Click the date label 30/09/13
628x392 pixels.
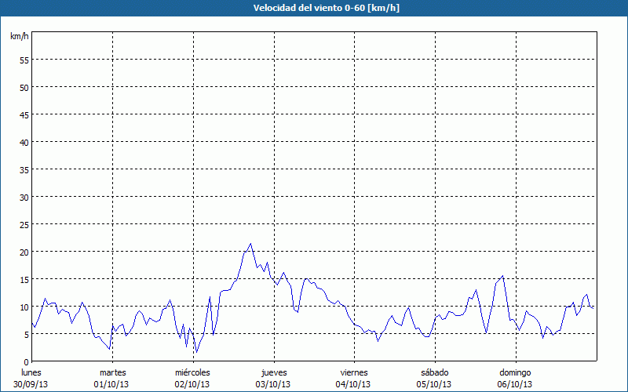coord(31,384)
